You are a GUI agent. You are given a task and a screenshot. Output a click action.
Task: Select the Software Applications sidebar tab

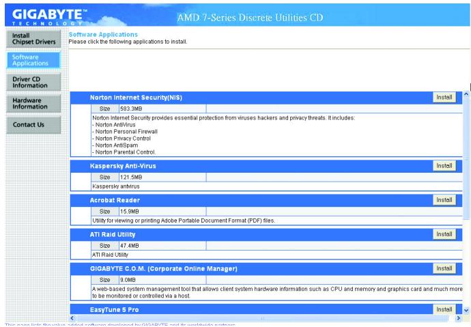point(33,60)
